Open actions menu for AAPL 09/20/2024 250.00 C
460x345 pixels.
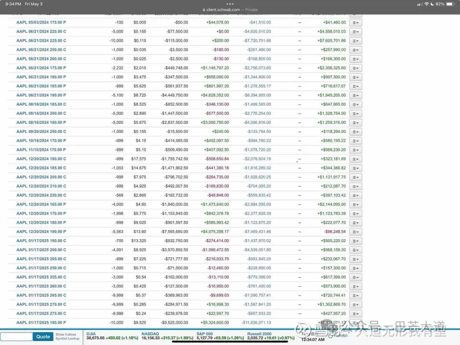click(356, 132)
